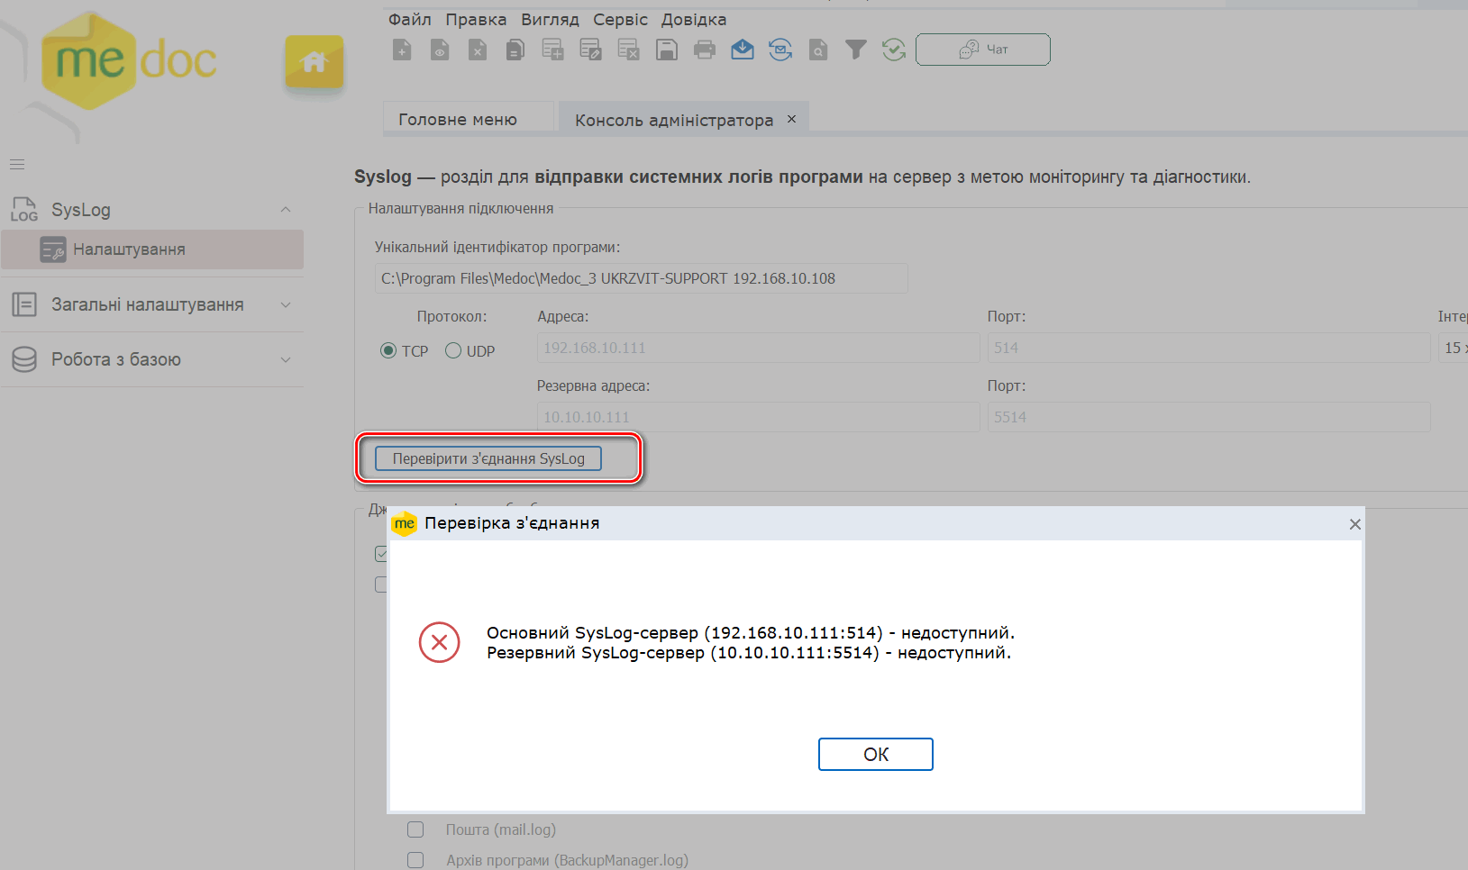Click the home icon button
The image size is (1468, 870).
click(314, 62)
